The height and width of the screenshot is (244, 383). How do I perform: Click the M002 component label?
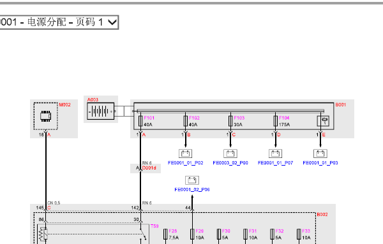coord(64,105)
